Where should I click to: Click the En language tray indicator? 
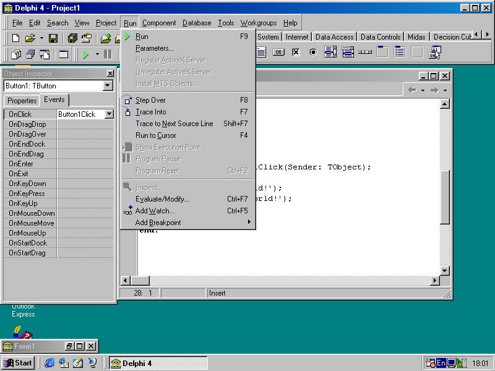pyautogui.click(x=441, y=363)
